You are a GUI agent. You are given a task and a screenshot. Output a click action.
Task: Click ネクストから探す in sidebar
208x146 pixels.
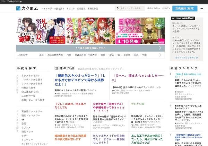31,75
